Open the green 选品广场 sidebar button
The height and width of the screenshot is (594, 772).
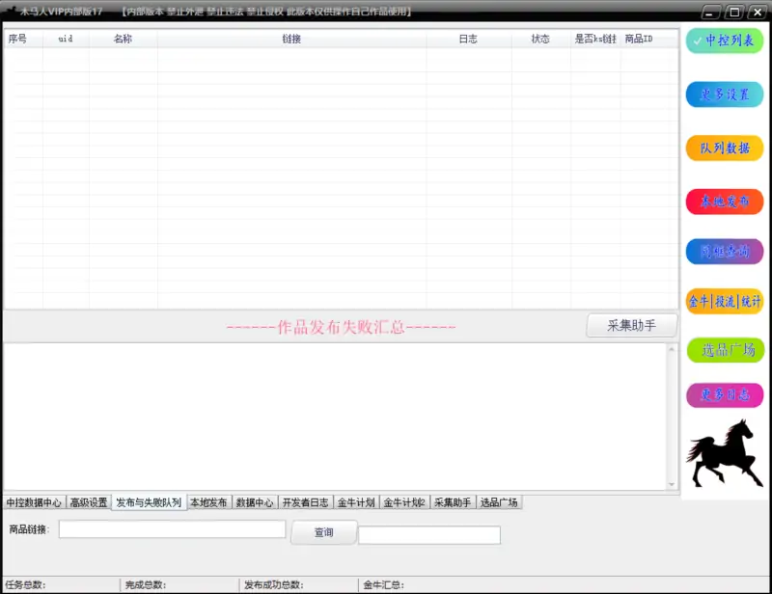click(x=725, y=350)
